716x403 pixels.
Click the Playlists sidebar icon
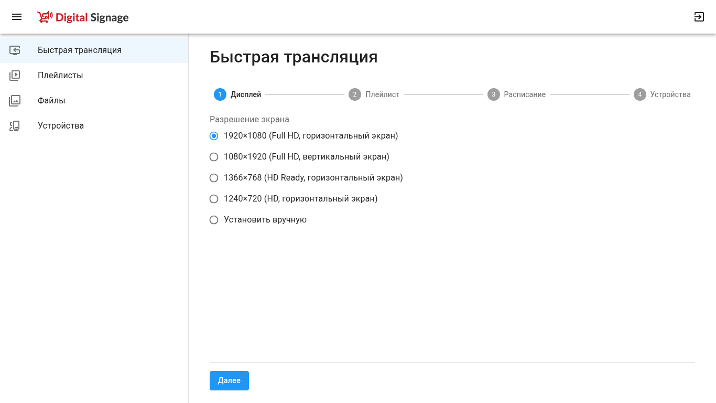tap(15, 76)
